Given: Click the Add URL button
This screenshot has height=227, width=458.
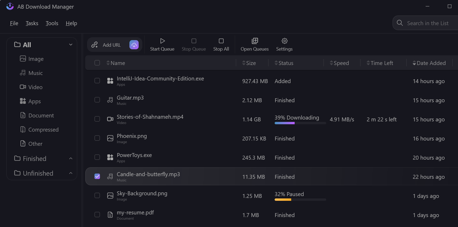Looking at the screenshot, I should [x=112, y=45].
